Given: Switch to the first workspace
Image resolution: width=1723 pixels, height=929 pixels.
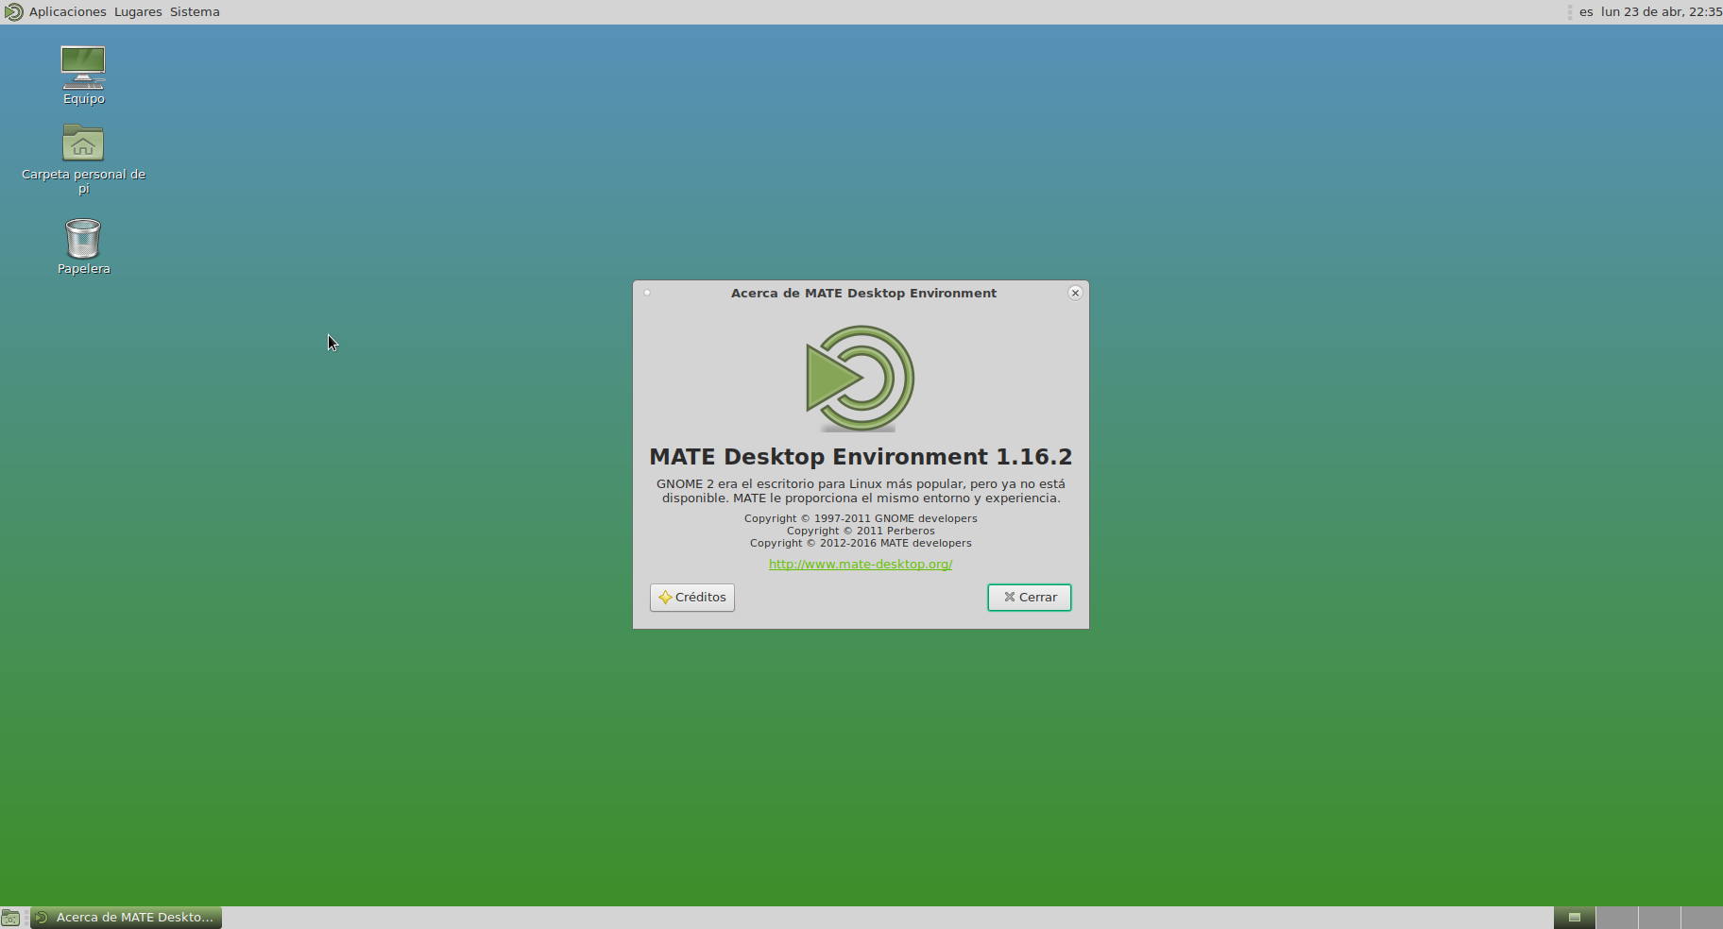Looking at the screenshot, I should click(1575, 918).
